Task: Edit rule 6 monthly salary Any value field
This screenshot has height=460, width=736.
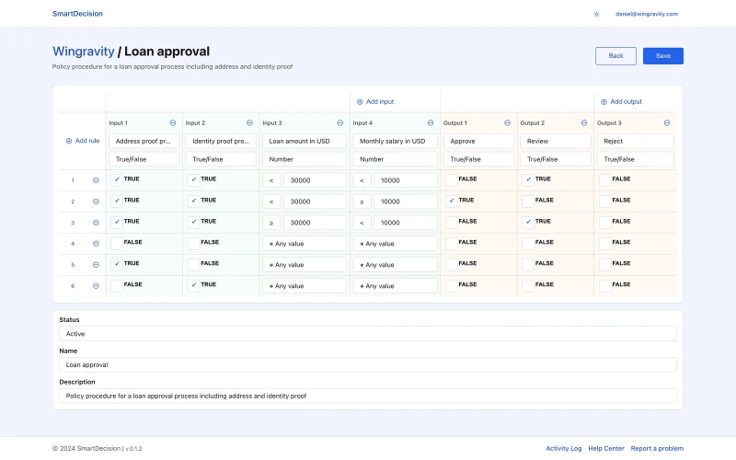Action: pos(395,286)
